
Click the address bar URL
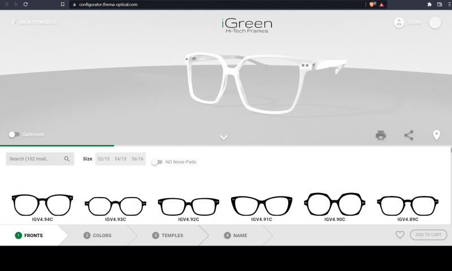(108, 5)
